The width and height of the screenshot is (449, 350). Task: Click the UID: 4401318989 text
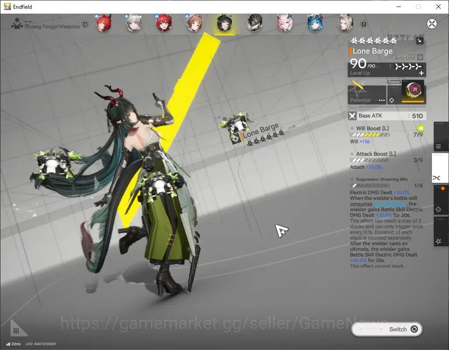[41, 344]
